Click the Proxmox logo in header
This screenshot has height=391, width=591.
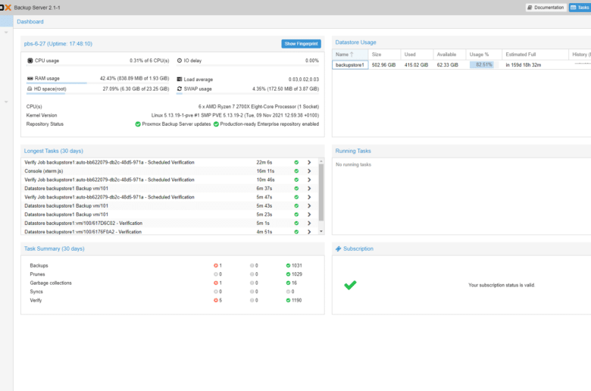pos(5,8)
